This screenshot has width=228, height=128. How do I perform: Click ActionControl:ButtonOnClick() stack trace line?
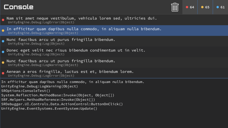[62, 104]
